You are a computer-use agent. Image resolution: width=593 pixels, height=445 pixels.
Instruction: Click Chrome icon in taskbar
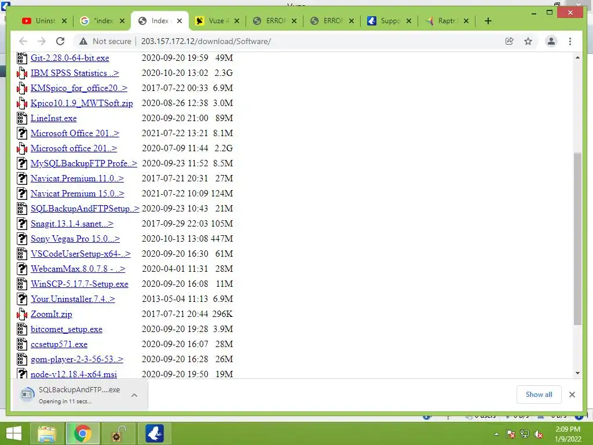click(82, 433)
